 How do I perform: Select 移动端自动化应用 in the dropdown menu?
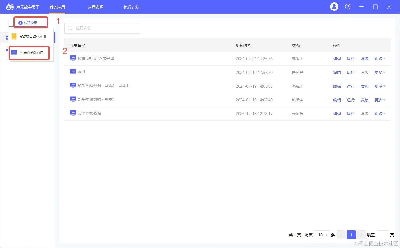(31, 36)
